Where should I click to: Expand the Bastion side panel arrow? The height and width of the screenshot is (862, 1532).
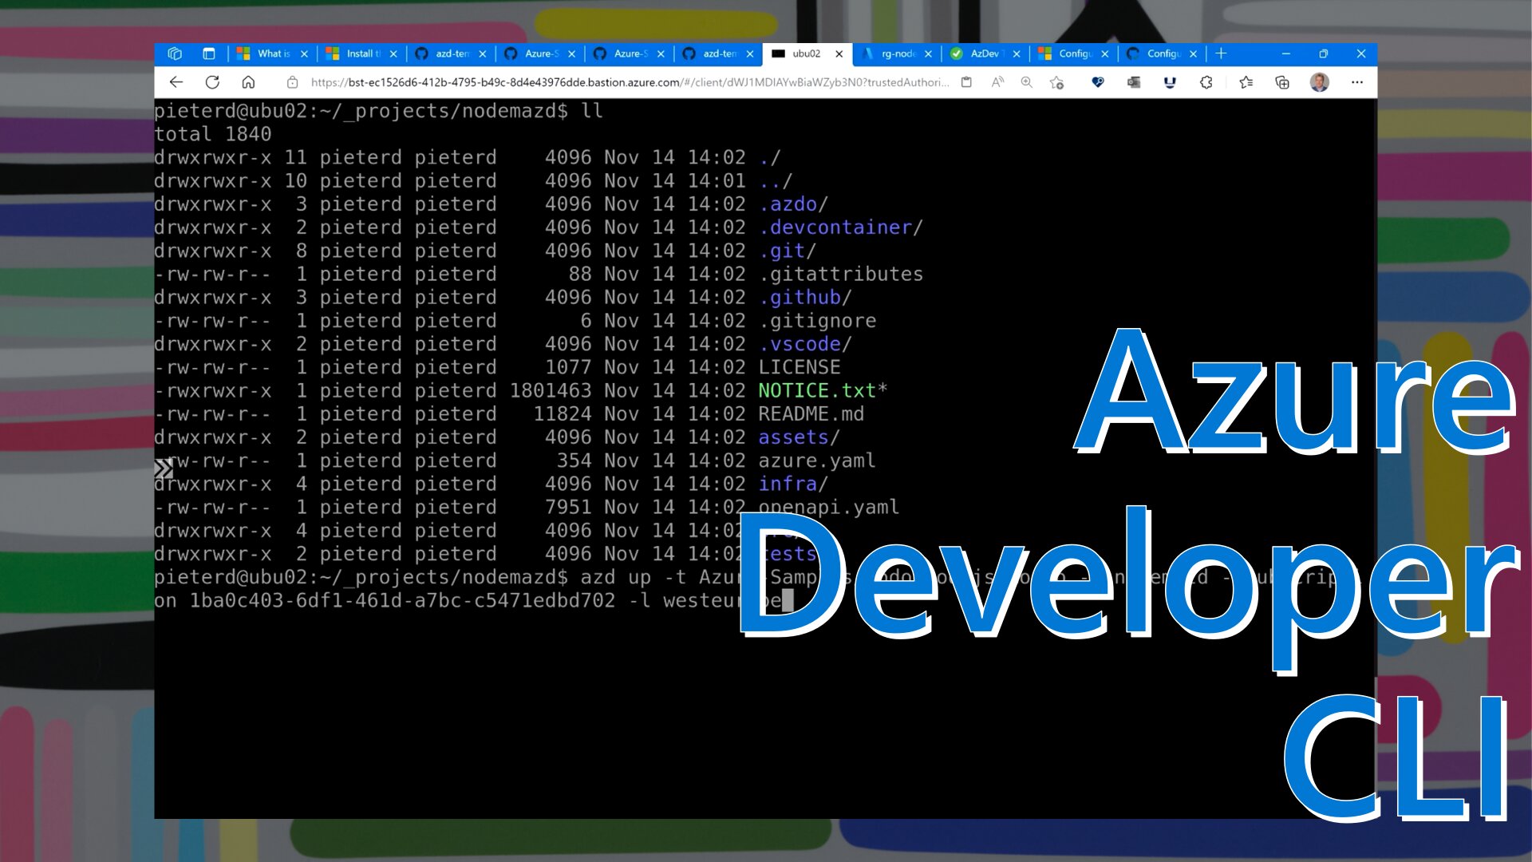pos(164,469)
